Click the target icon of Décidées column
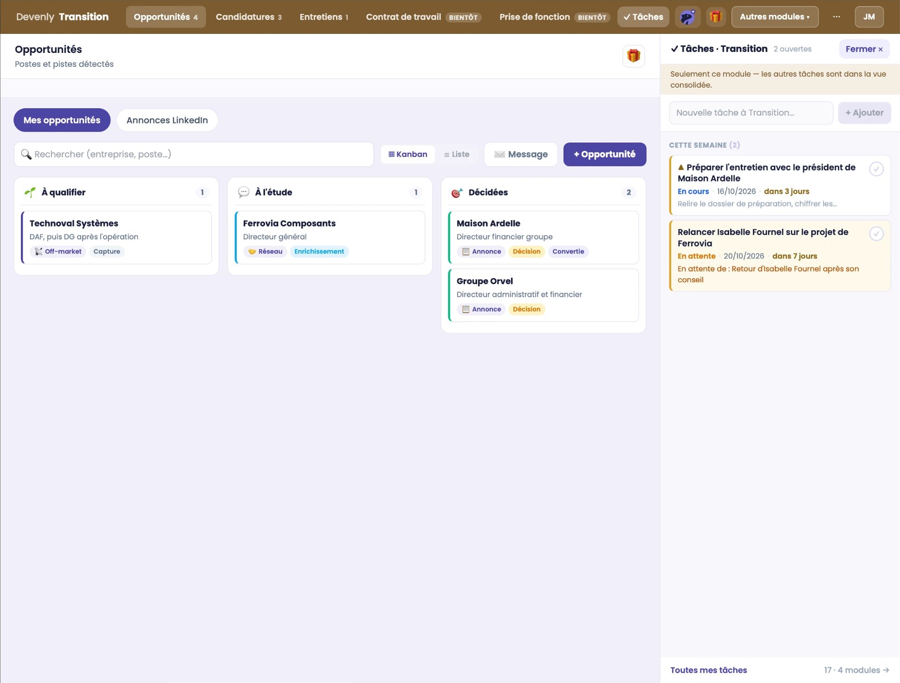The image size is (900, 683). coord(457,193)
